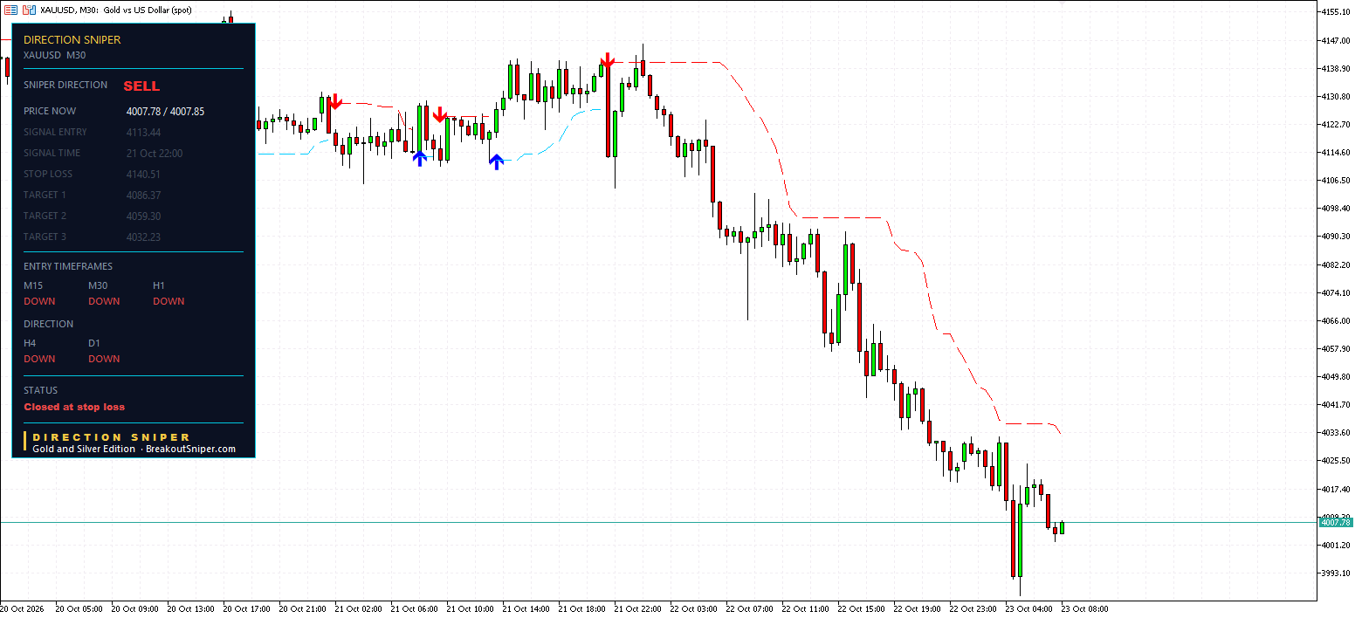Screen dimensions: 1362x618
Task: Select the left blue buy arrow
Action: coord(420,158)
